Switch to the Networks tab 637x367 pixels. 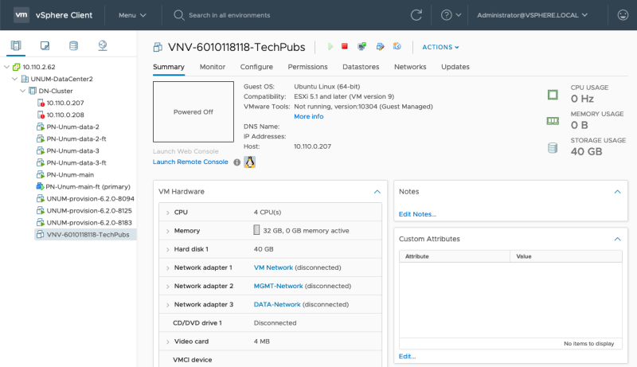point(410,67)
